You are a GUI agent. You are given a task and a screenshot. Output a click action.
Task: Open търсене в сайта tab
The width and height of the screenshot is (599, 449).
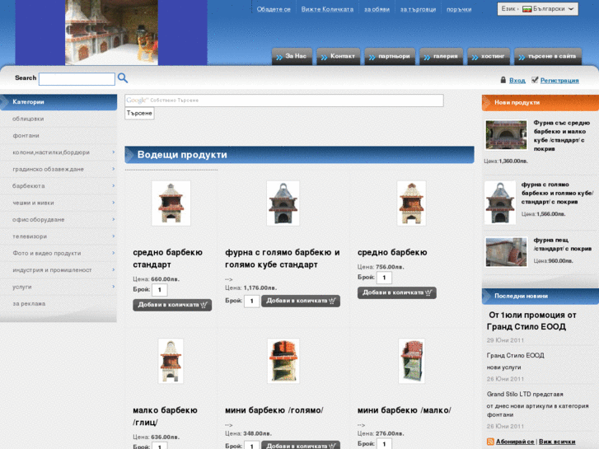548,57
